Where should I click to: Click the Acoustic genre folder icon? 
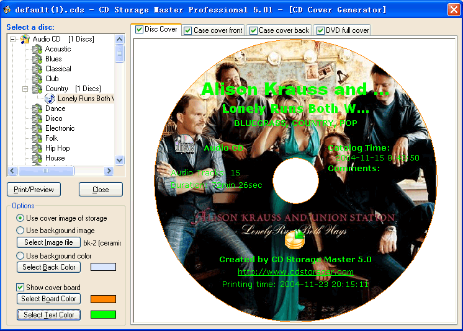point(37,49)
